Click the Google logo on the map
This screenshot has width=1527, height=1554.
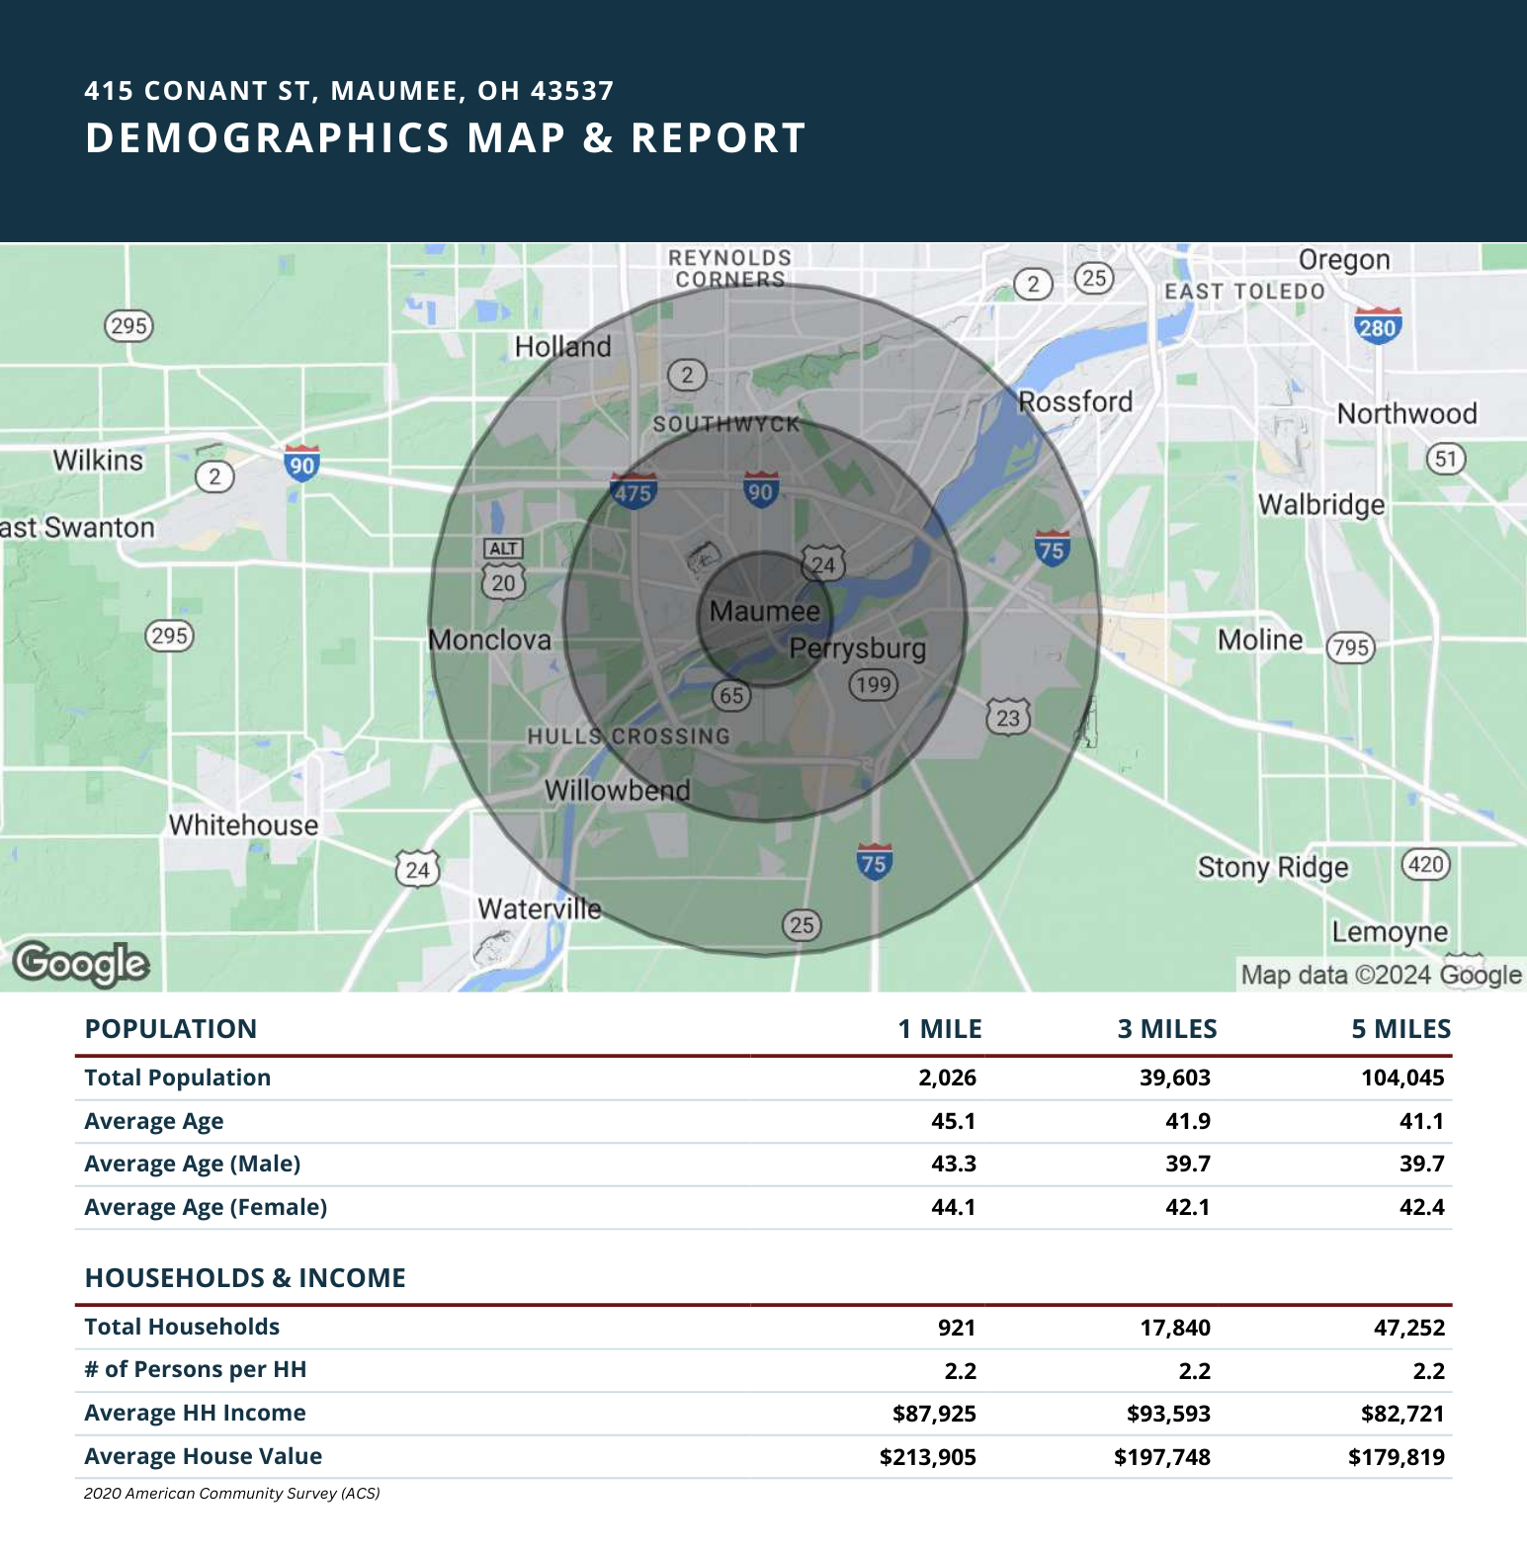[x=81, y=964]
